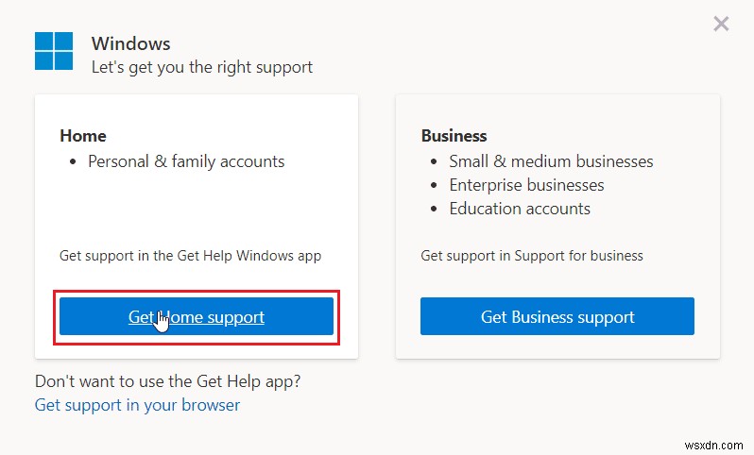754x455 pixels.
Task: Open the Get support in your browser link
Action: pos(137,405)
